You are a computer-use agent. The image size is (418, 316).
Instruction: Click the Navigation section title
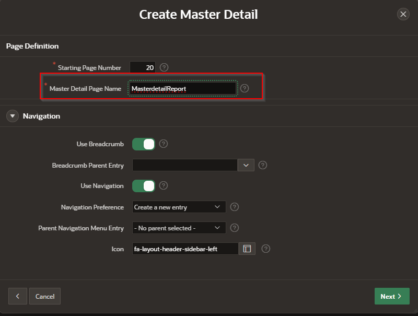pyautogui.click(x=42, y=116)
